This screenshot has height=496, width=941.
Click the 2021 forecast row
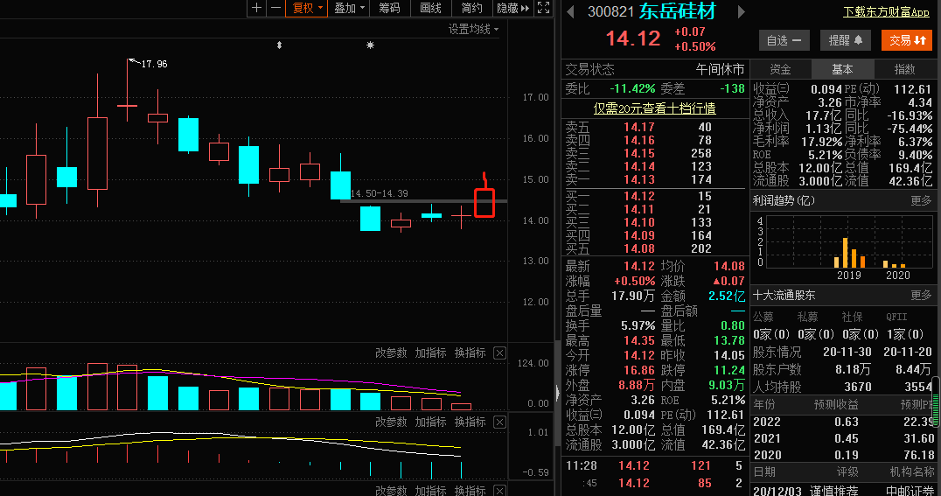click(843, 438)
